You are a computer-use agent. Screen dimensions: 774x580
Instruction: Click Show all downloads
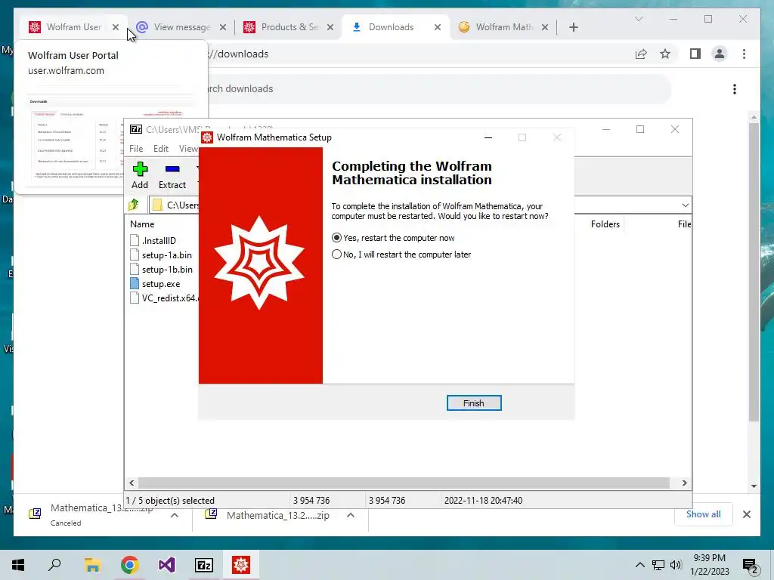[704, 514]
